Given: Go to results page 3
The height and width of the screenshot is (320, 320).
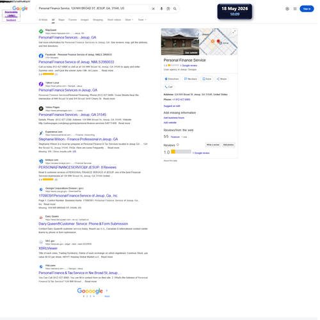Looking at the screenshot, I should pyautogui.click(x=90, y=296).
